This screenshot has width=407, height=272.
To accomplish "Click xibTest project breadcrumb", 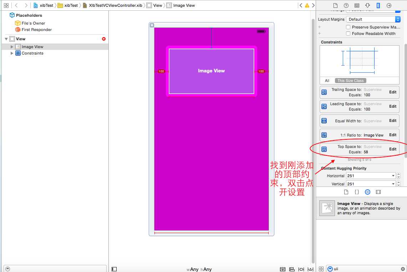I will (44, 5).
